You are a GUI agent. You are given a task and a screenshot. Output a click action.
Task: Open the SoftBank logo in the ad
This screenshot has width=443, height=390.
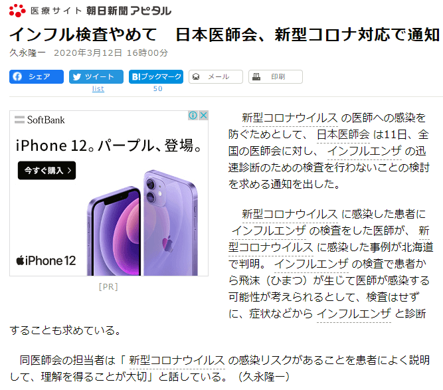(x=40, y=120)
